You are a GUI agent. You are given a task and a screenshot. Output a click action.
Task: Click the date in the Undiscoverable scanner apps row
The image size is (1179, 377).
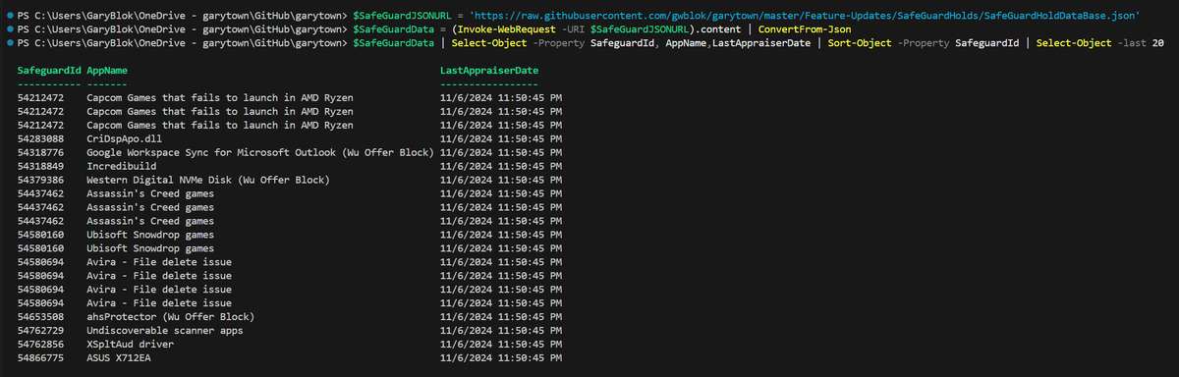502,331
